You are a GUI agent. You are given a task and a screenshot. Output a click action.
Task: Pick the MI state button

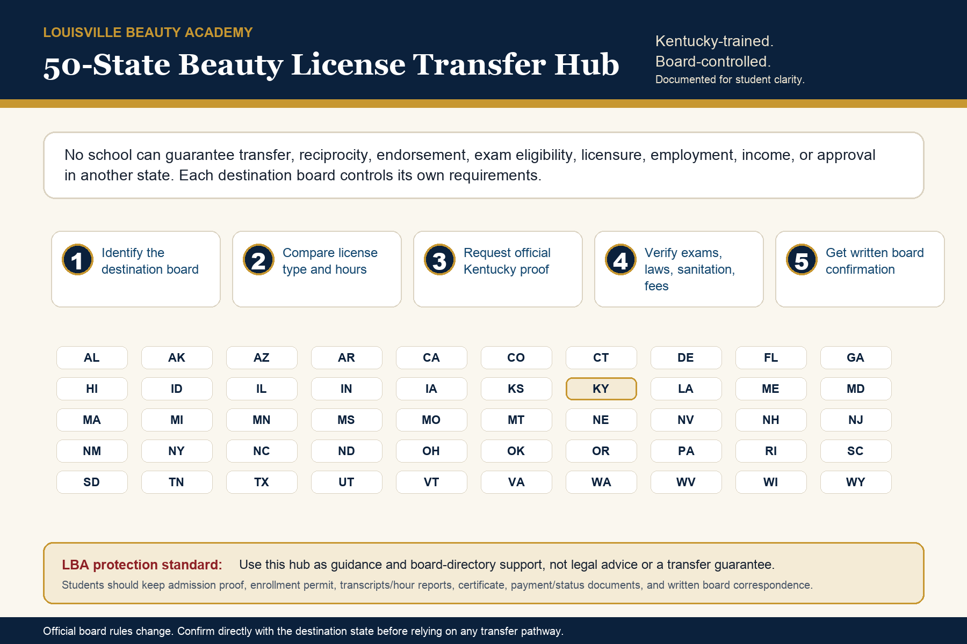pos(177,420)
